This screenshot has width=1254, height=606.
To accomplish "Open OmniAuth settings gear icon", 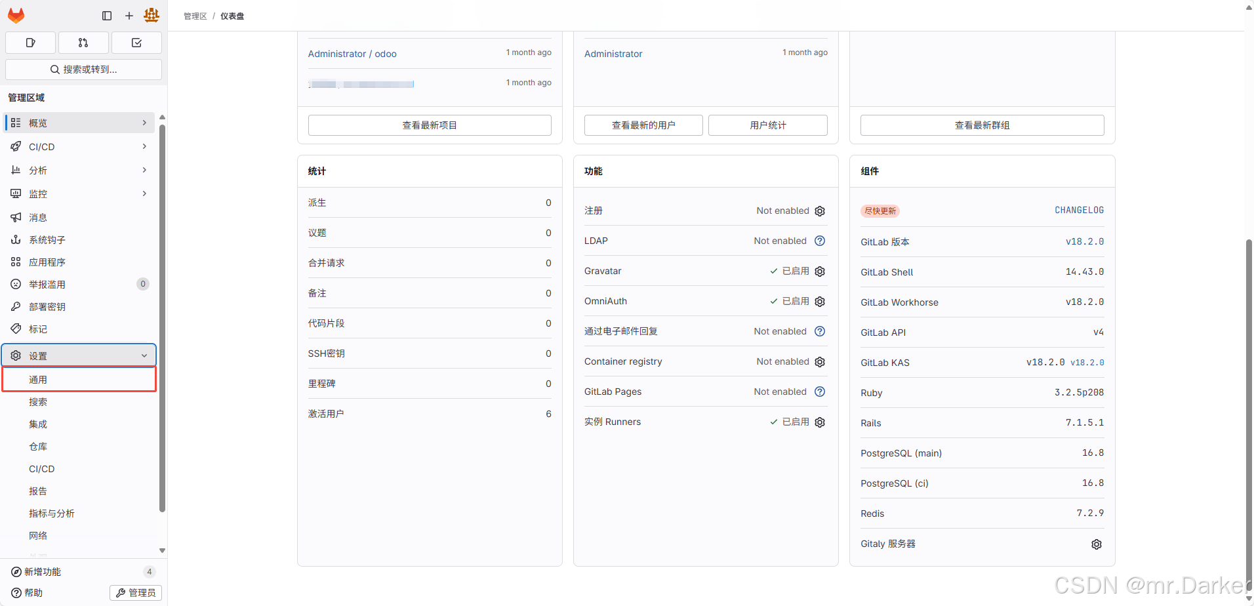I will [x=820, y=302].
